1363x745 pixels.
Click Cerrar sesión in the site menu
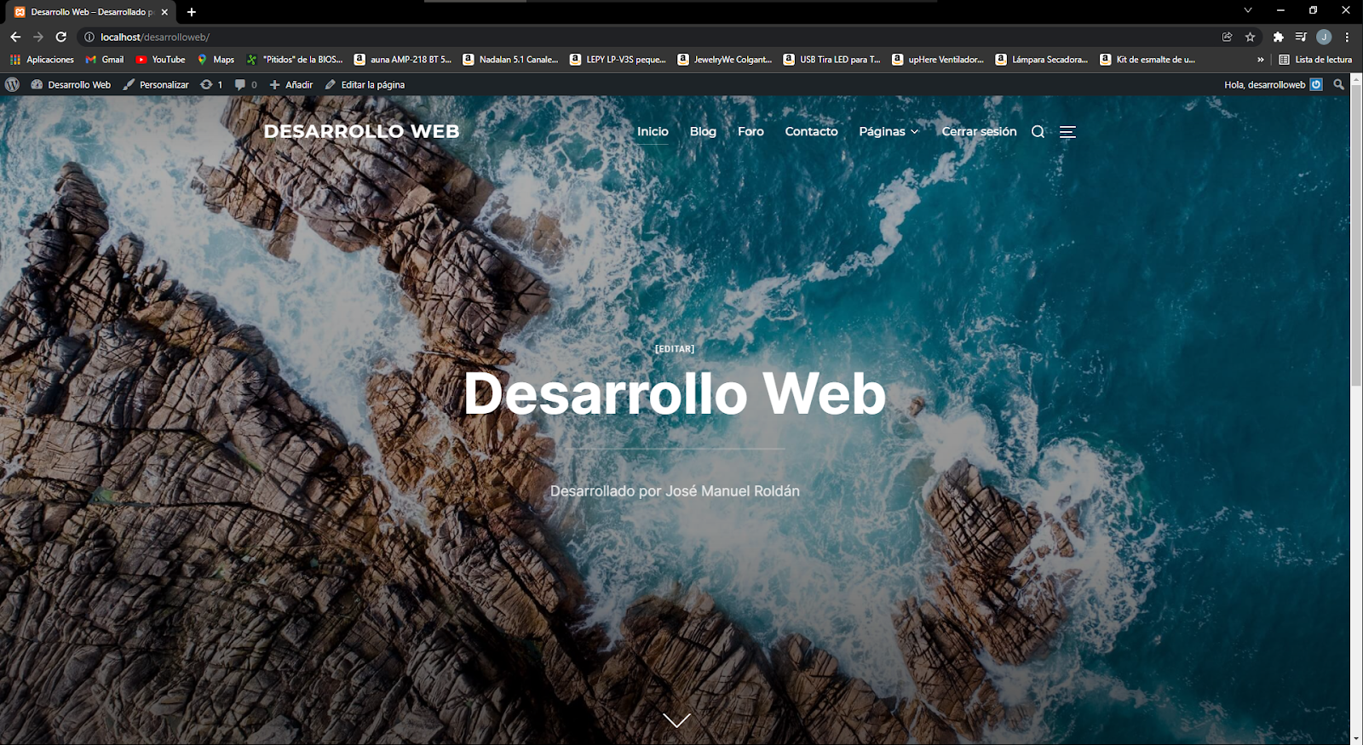point(979,131)
